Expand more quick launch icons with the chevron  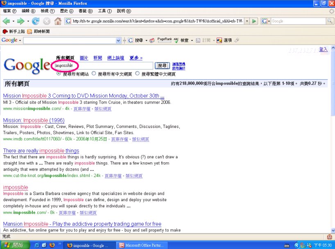(x=60, y=243)
